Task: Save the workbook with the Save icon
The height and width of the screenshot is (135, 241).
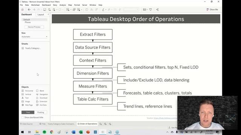Action: [44, 10]
